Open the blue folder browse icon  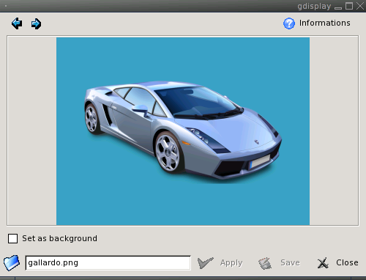(12, 263)
